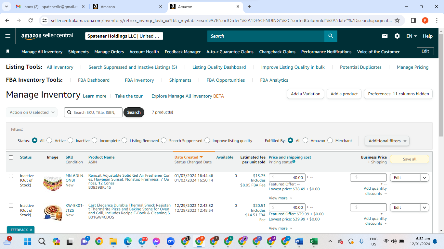Image resolution: width=444 pixels, height=249 pixels.
Task: Open the Settings gear icon
Action: (397, 36)
